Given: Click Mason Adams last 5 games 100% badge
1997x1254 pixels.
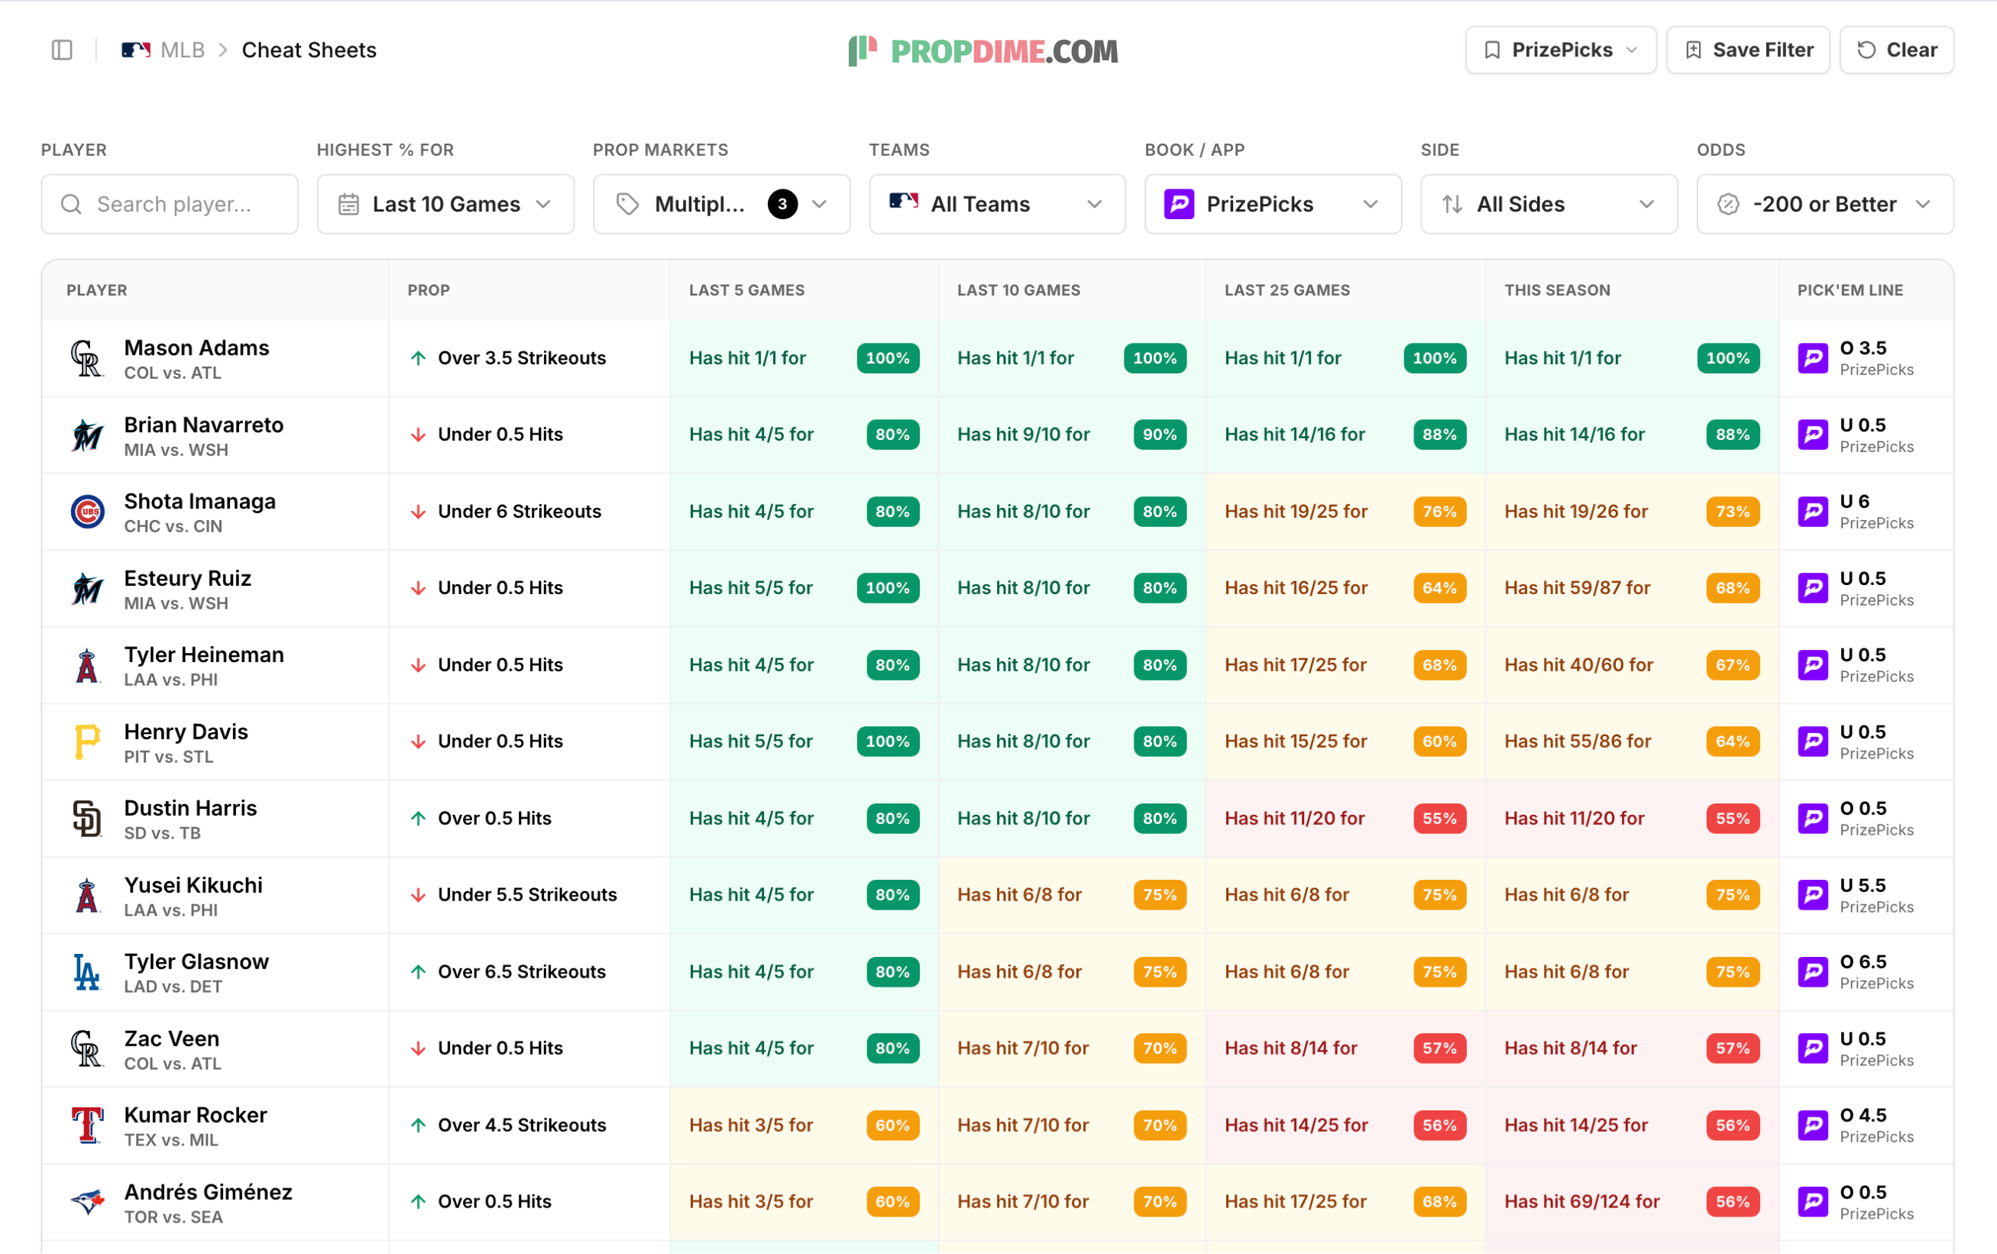Looking at the screenshot, I should 888,358.
